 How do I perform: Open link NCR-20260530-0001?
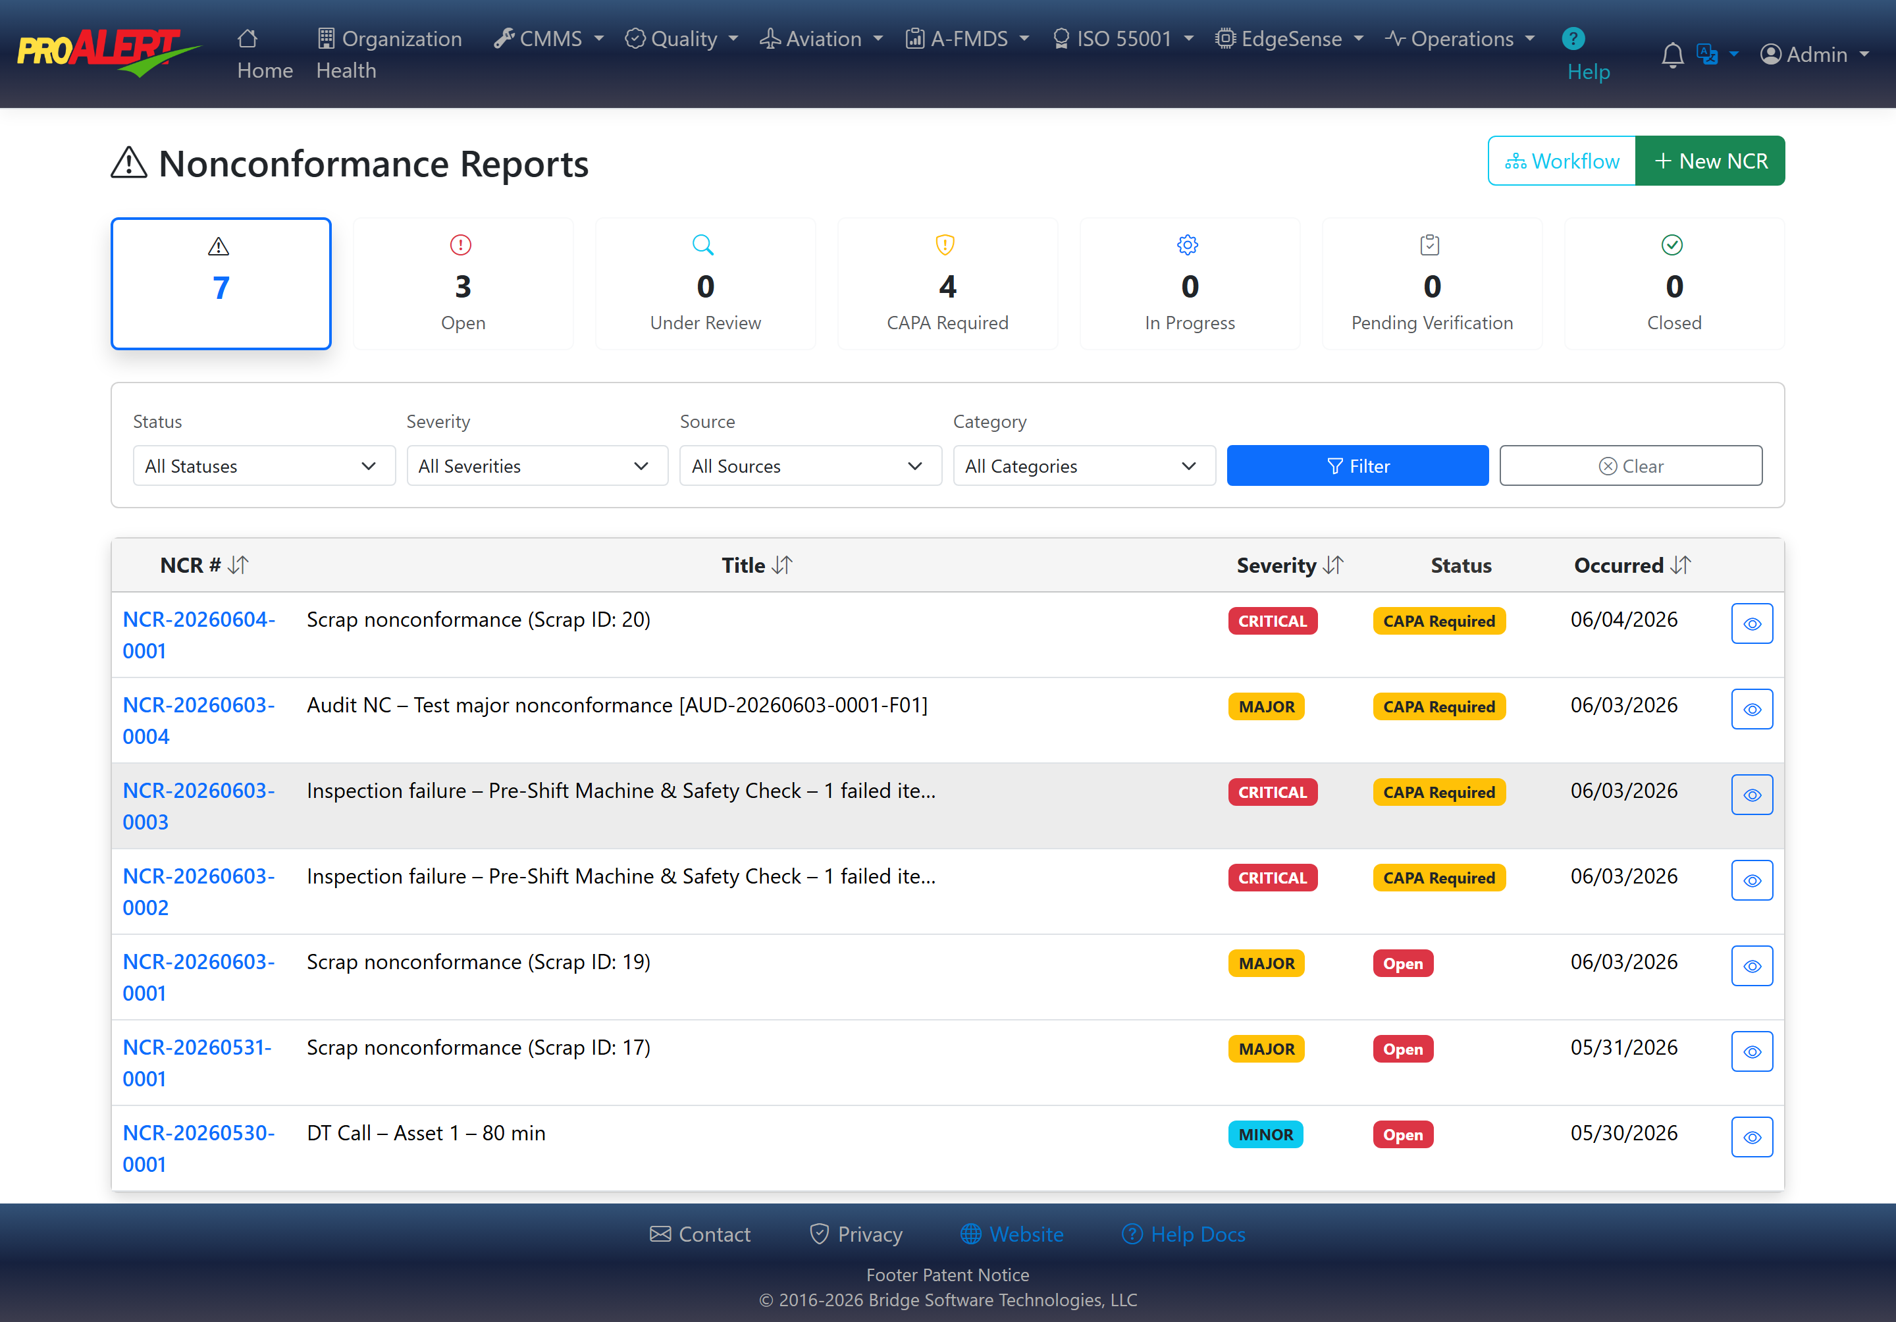pyautogui.click(x=198, y=1149)
